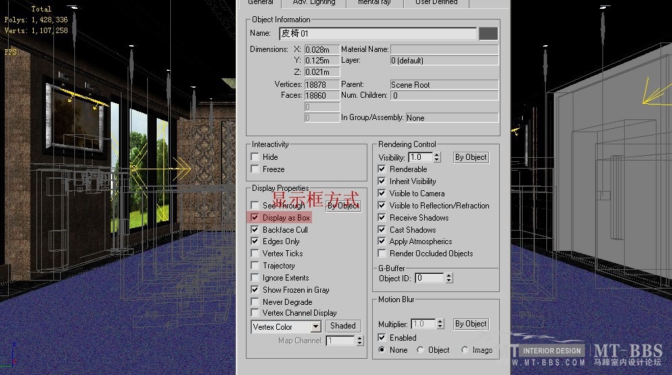This screenshot has width=672, height=375.
Task: Enable the Hide checkbox
Action: tap(255, 157)
